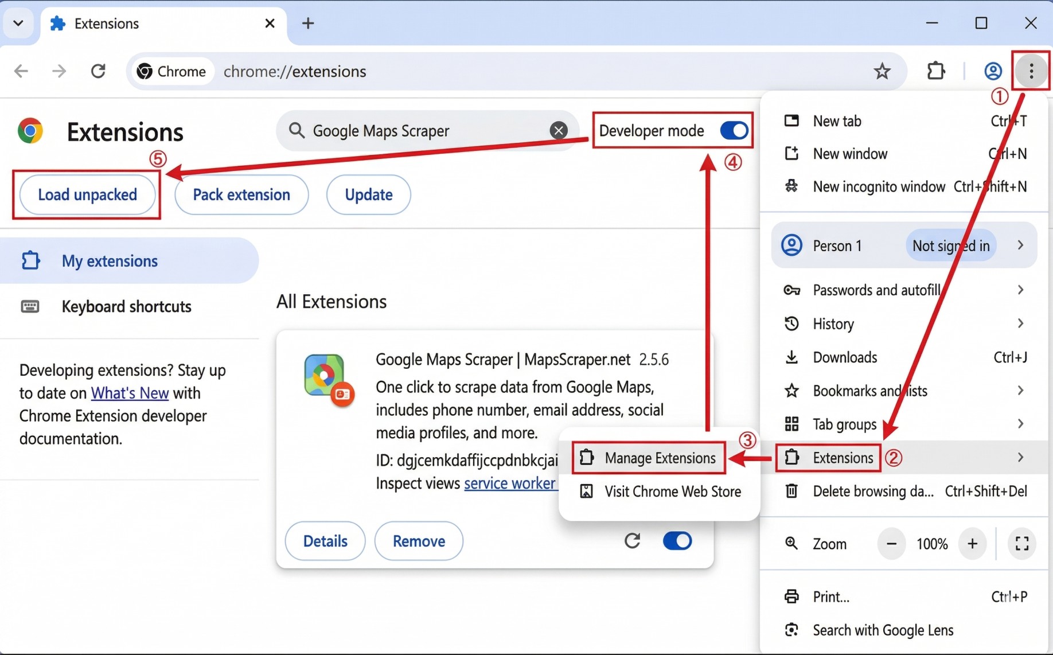Increase zoom with the plus button

click(x=972, y=544)
